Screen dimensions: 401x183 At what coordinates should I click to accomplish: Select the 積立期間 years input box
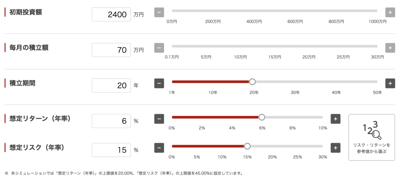pos(111,85)
